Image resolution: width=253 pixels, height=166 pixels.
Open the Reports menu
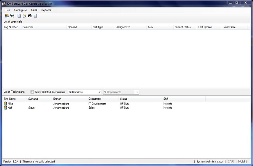click(46, 10)
